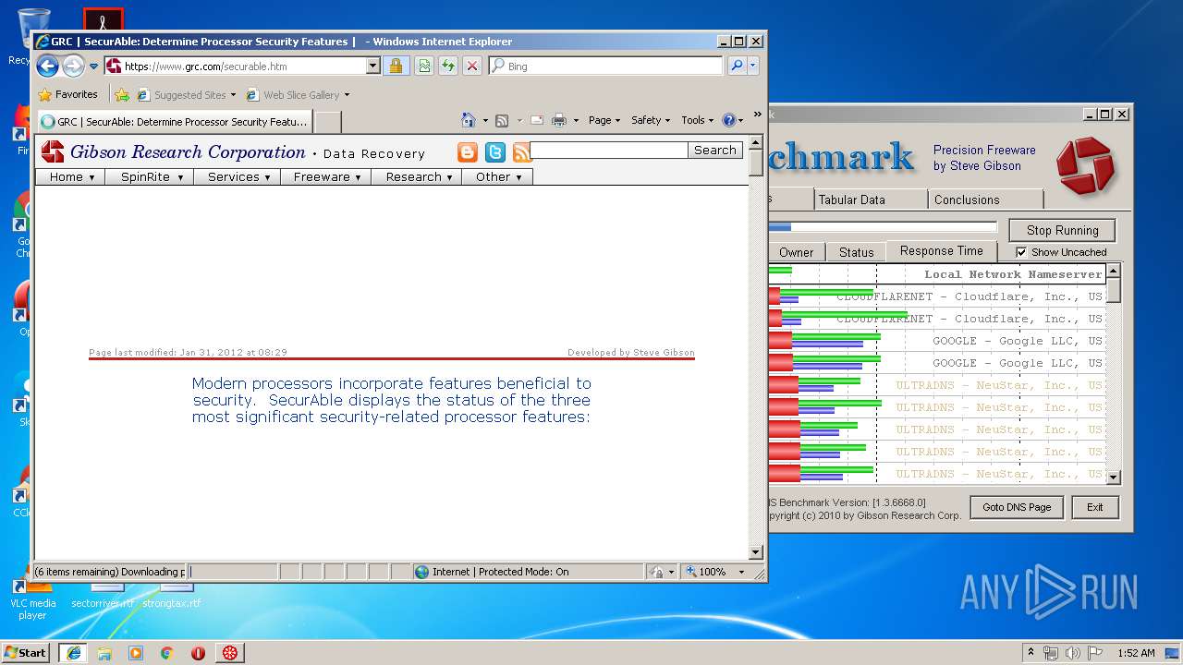This screenshot has width=1183, height=665.
Task: Open the Other site menu
Action: pos(498,176)
